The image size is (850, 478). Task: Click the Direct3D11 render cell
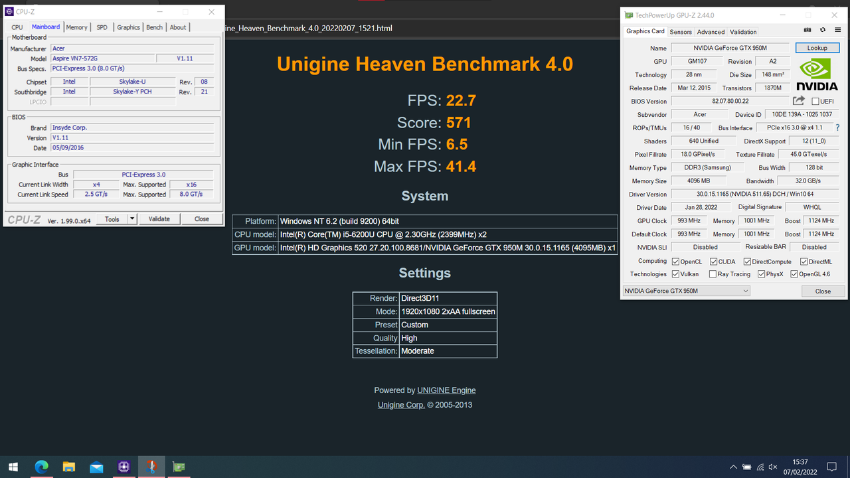click(x=448, y=299)
